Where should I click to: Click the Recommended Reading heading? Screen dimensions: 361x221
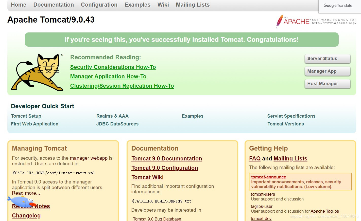(106, 57)
